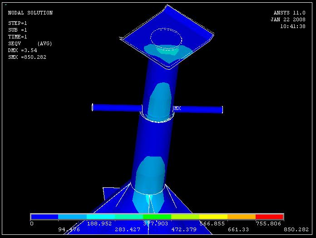Click the 10:41:38 timestamp
This screenshot has height=238, width=316.
[293, 26]
